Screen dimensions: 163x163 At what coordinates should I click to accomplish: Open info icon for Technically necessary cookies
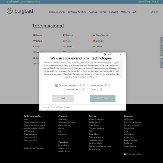84,85
